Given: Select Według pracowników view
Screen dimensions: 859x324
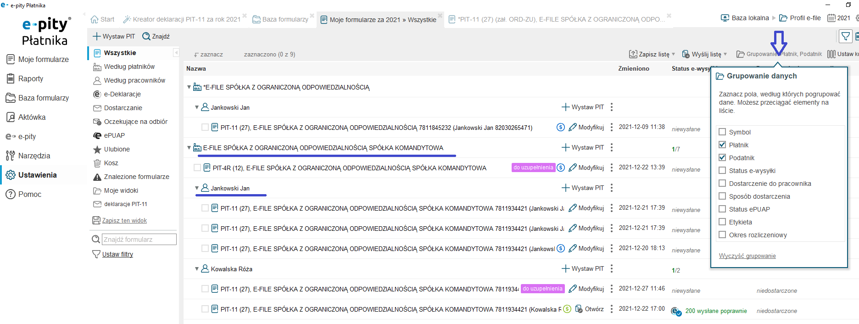Looking at the screenshot, I should 129,80.
